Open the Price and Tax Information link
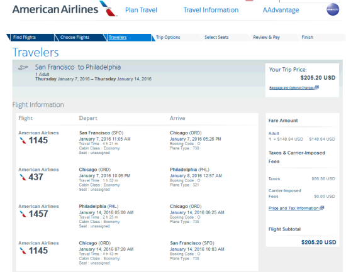 pyautogui.click(x=294, y=208)
